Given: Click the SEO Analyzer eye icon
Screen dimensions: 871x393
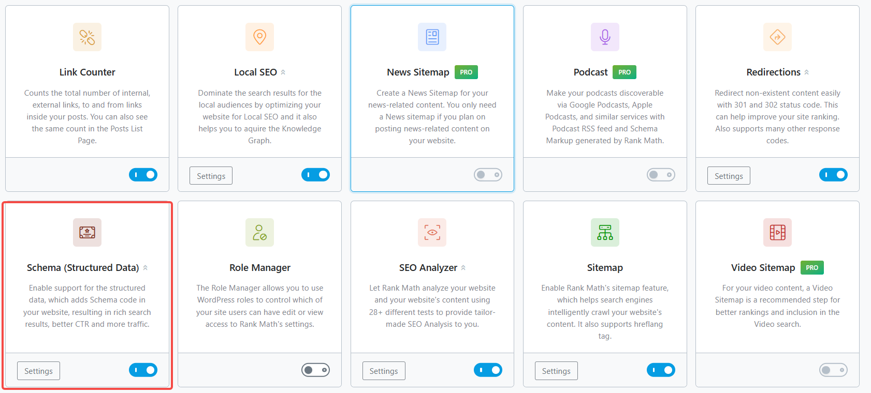Looking at the screenshot, I should pyautogui.click(x=432, y=232).
